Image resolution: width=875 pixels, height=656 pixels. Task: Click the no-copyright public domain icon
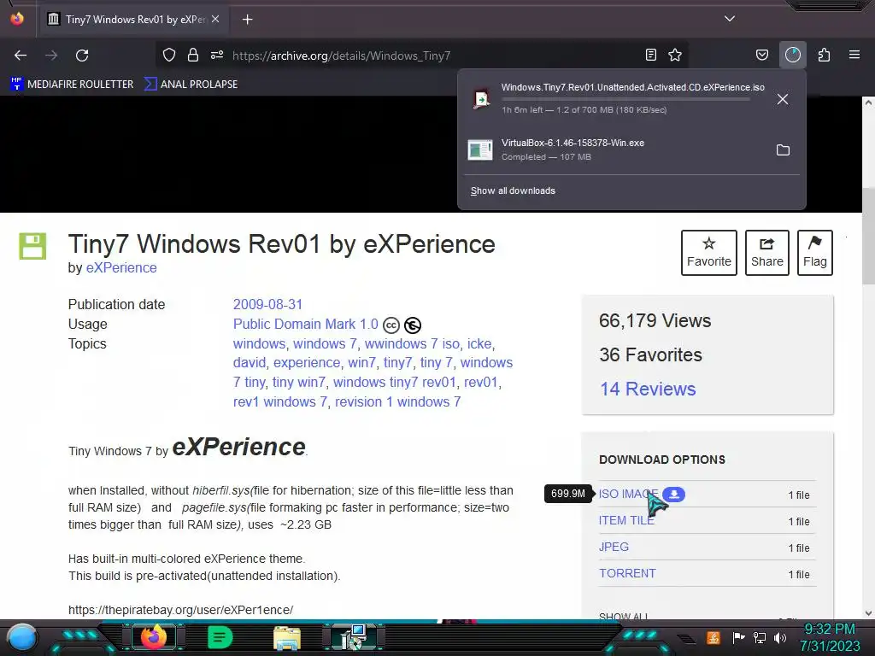[x=413, y=325]
